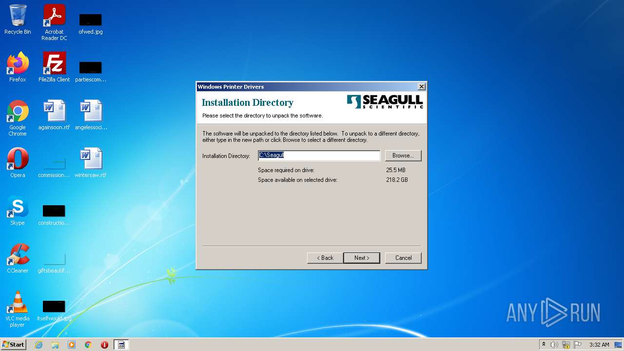Open CCleaner desktop shortcut

(18, 258)
